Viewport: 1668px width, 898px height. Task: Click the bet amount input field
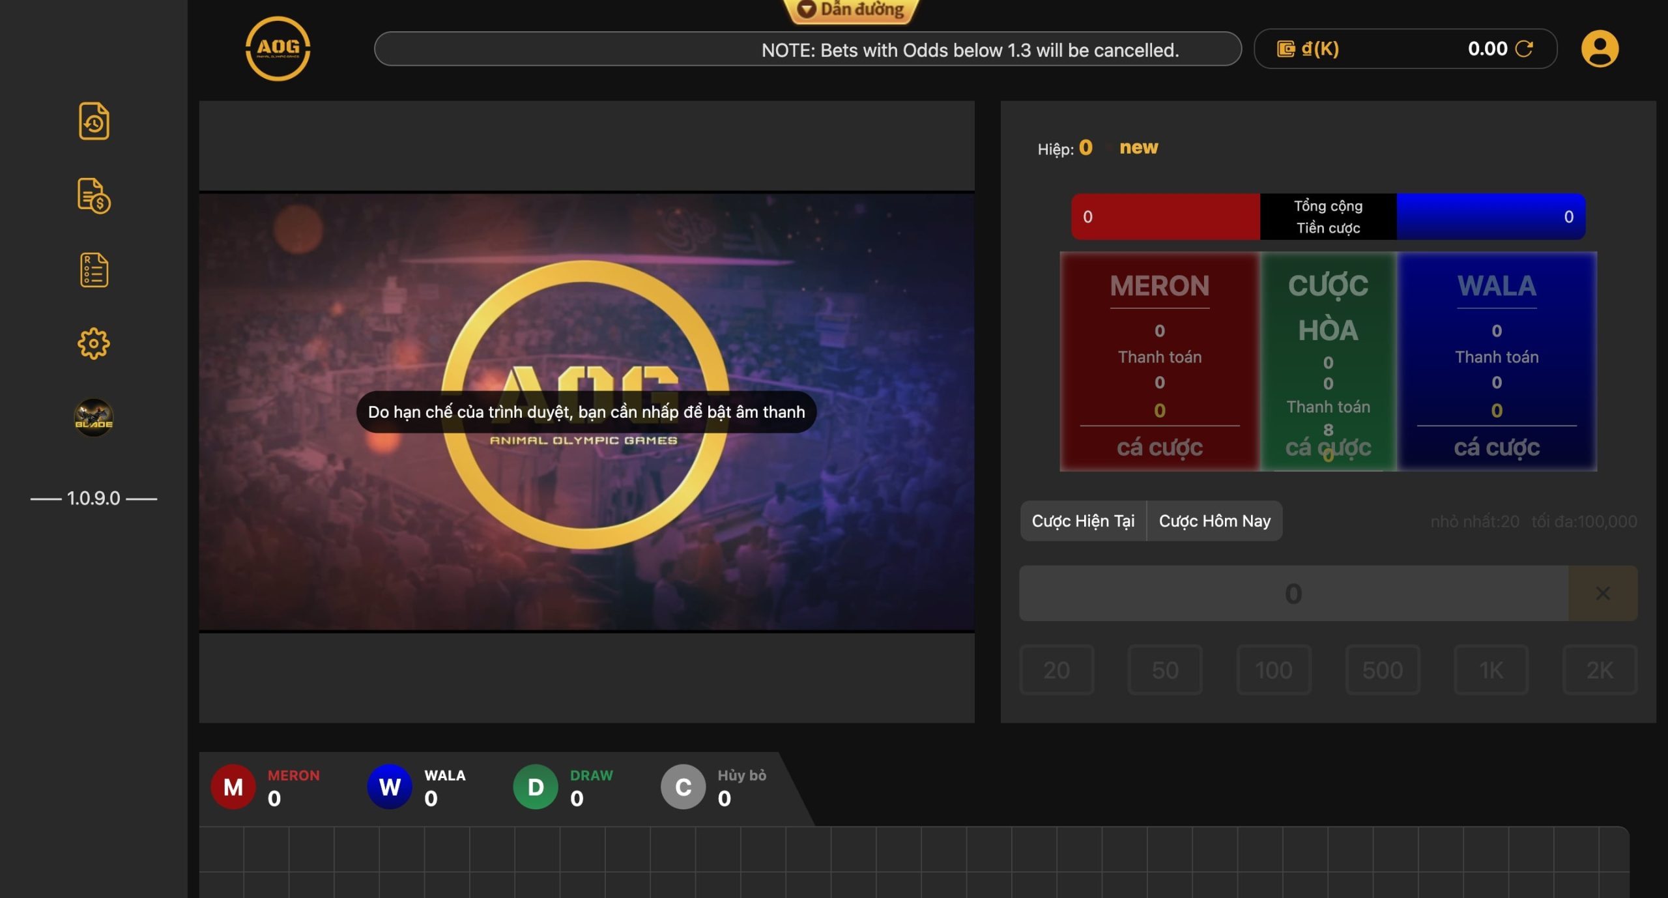pyautogui.click(x=1293, y=593)
